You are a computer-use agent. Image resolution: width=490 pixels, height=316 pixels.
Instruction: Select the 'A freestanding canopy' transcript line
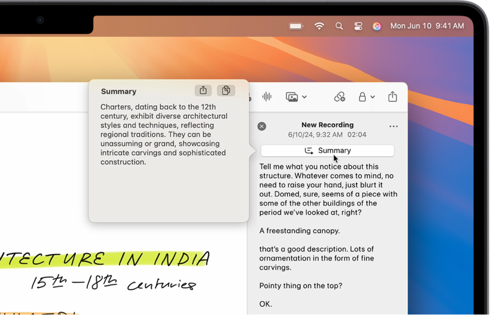tap(299, 231)
